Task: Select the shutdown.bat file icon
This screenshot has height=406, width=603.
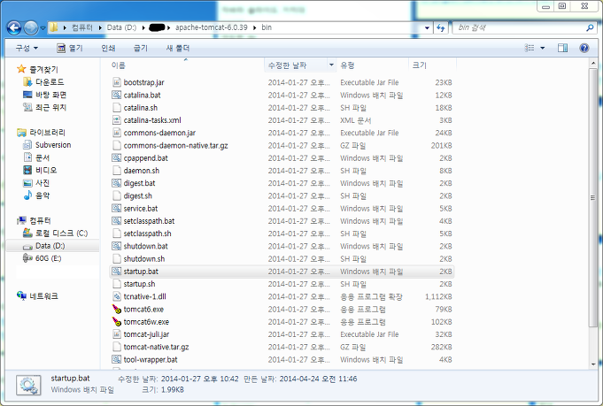Action: pos(117,246)
